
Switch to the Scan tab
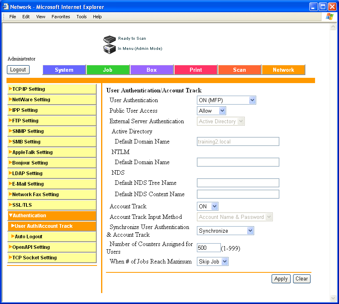(x=240, y=70)
